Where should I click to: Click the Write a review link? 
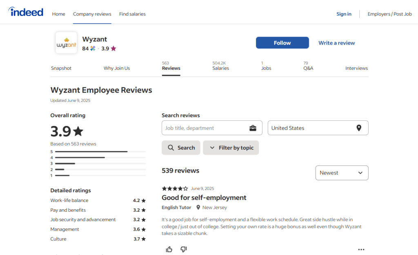click(x=336, y=43)
